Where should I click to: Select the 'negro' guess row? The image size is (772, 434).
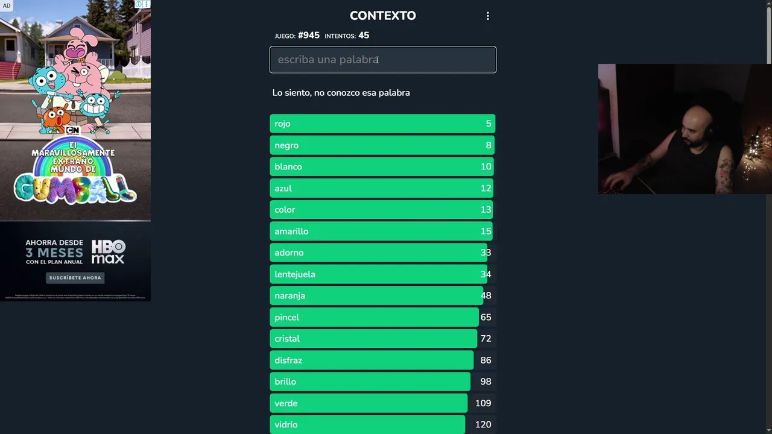point(382,145)
